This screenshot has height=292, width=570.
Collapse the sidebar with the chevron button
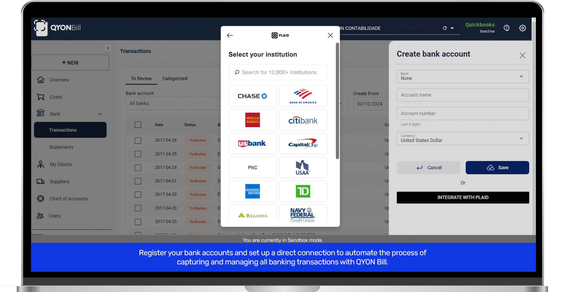108,48
